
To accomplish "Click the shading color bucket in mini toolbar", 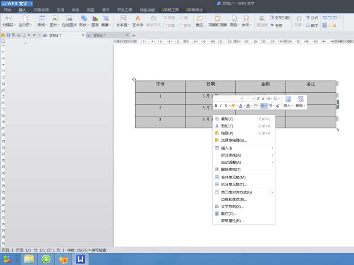I will 248,105.
